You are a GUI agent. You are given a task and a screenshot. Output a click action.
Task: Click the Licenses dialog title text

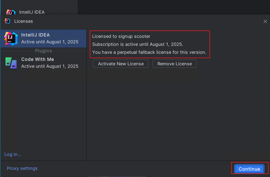[x=24, y=21]
